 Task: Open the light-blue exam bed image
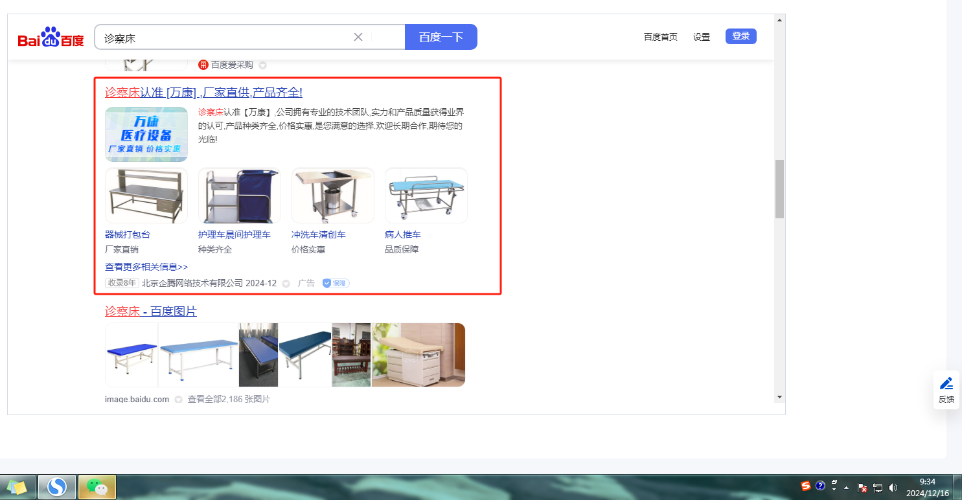[x=198, y=355]
